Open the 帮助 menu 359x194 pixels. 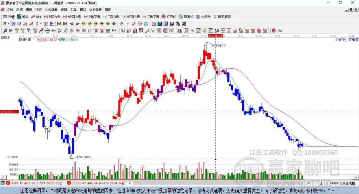(x=108, y=9)
